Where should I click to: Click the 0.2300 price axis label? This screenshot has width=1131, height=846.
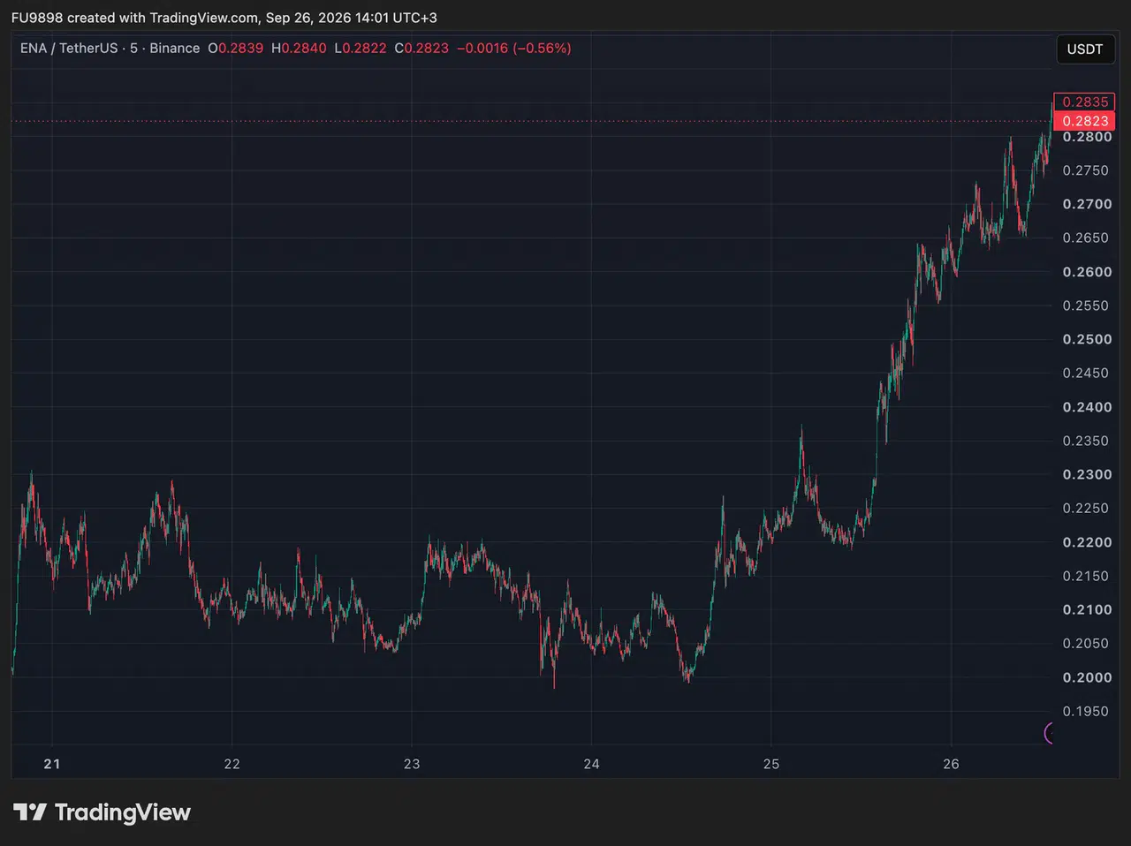tap(1087, 474)
